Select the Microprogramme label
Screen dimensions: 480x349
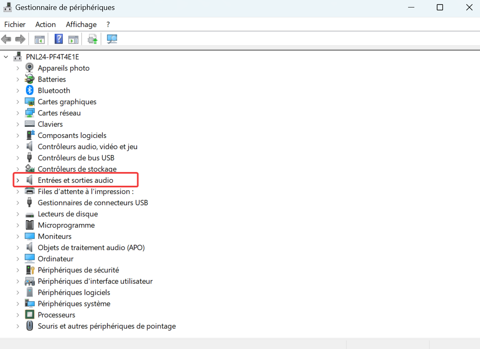66,225
